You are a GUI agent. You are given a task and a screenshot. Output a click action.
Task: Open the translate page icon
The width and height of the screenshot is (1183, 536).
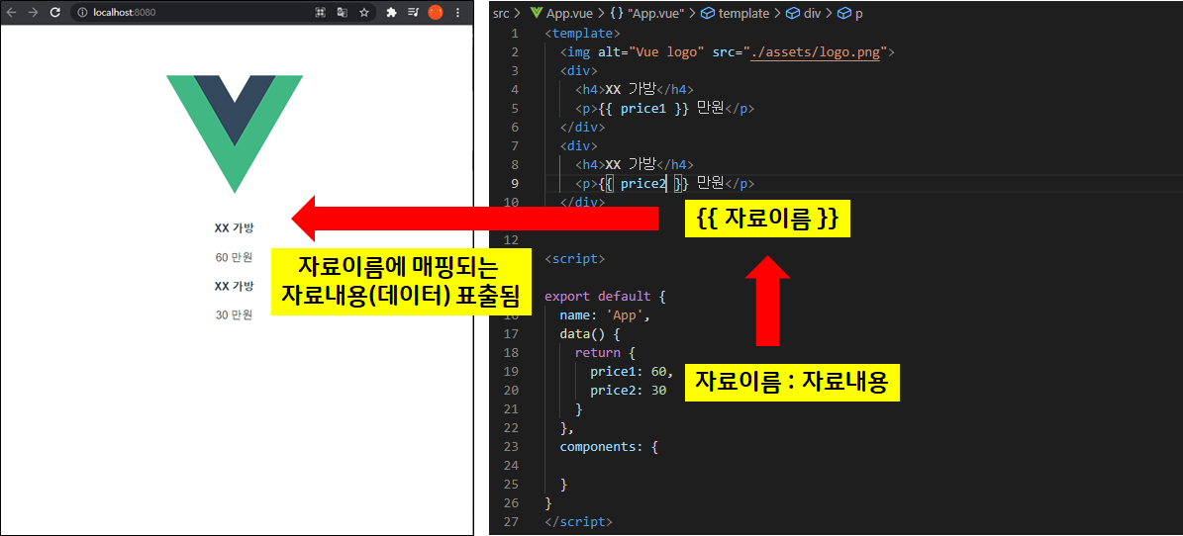[x=342, y=13]
